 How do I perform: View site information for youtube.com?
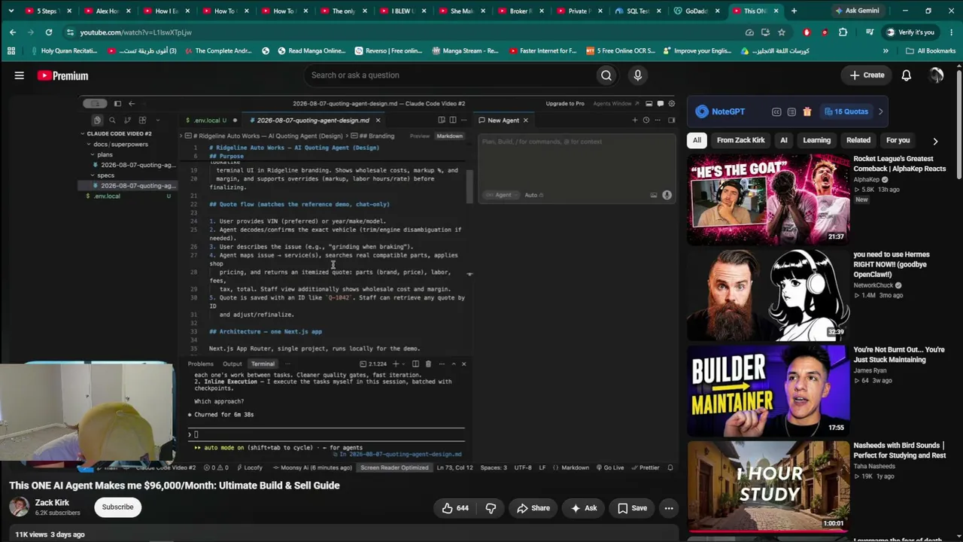pos(70,32)
